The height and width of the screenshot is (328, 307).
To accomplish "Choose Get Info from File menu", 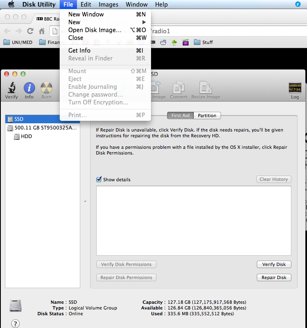I will [105, 51].
